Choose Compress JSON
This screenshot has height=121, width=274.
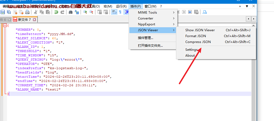[x=216, y=42]
